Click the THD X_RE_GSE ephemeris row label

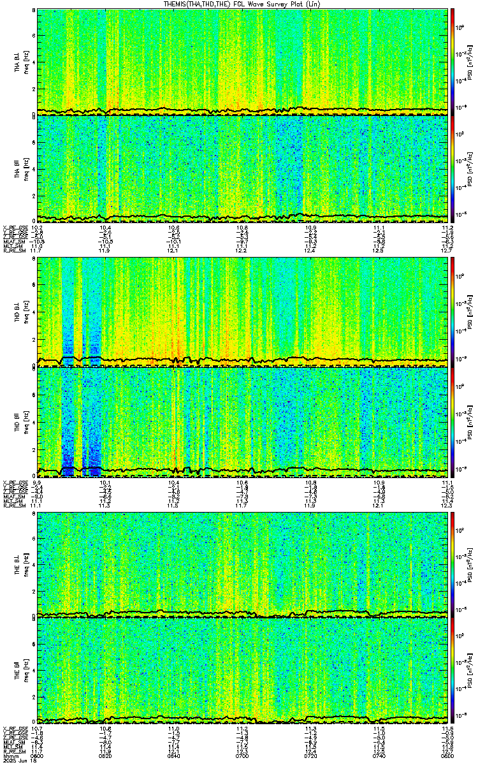tap(13, 483)
